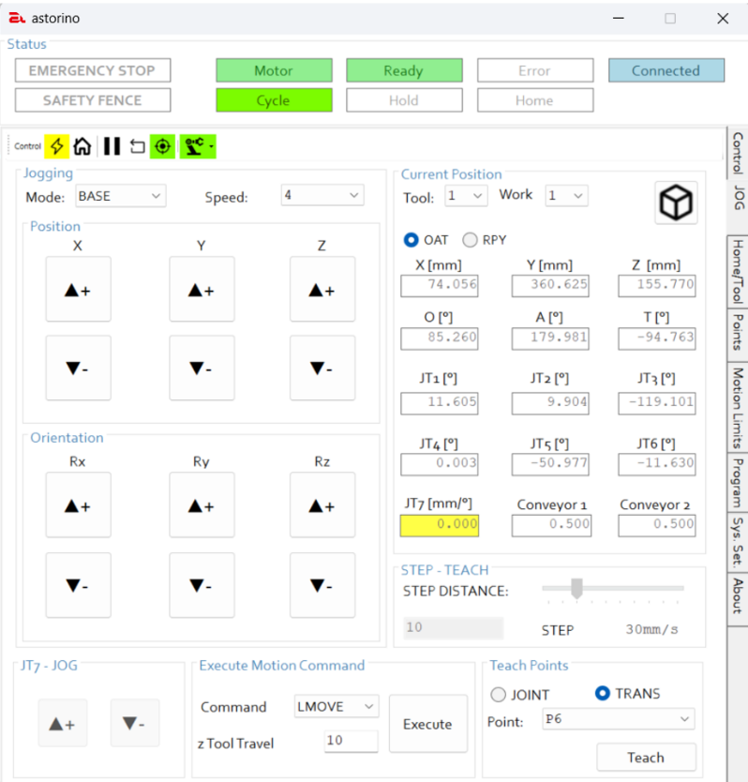This screenshot has width=748, height=782.
Task: Open the Program tab
Action: pos(738,482)
